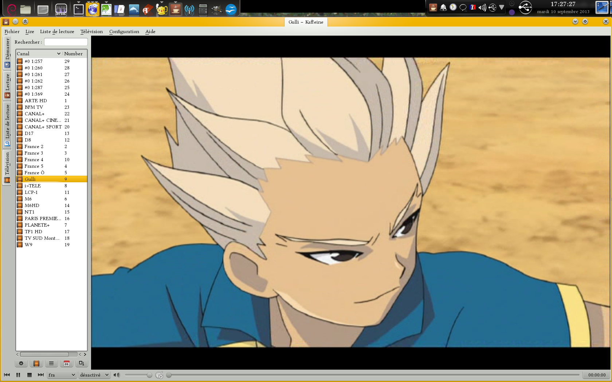
Task: Mute audio with the speaker icon
Action: pyautogui.click(x=117, y=375)
